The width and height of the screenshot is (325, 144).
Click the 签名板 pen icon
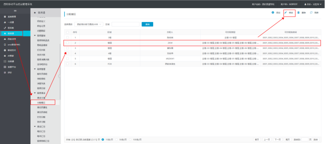pos(5,28)
